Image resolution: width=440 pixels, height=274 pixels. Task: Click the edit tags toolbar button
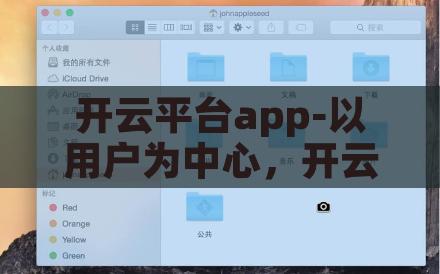click(301, 28)
